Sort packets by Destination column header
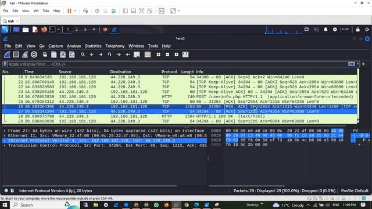The width and height of the screenshot is (372, 209). point(120,72)
